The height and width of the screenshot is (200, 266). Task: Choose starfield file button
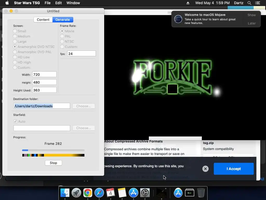pos(83,128)
